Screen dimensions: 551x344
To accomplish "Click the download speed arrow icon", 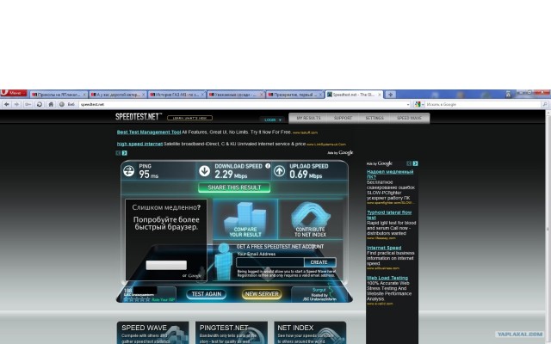I will 205,171.
